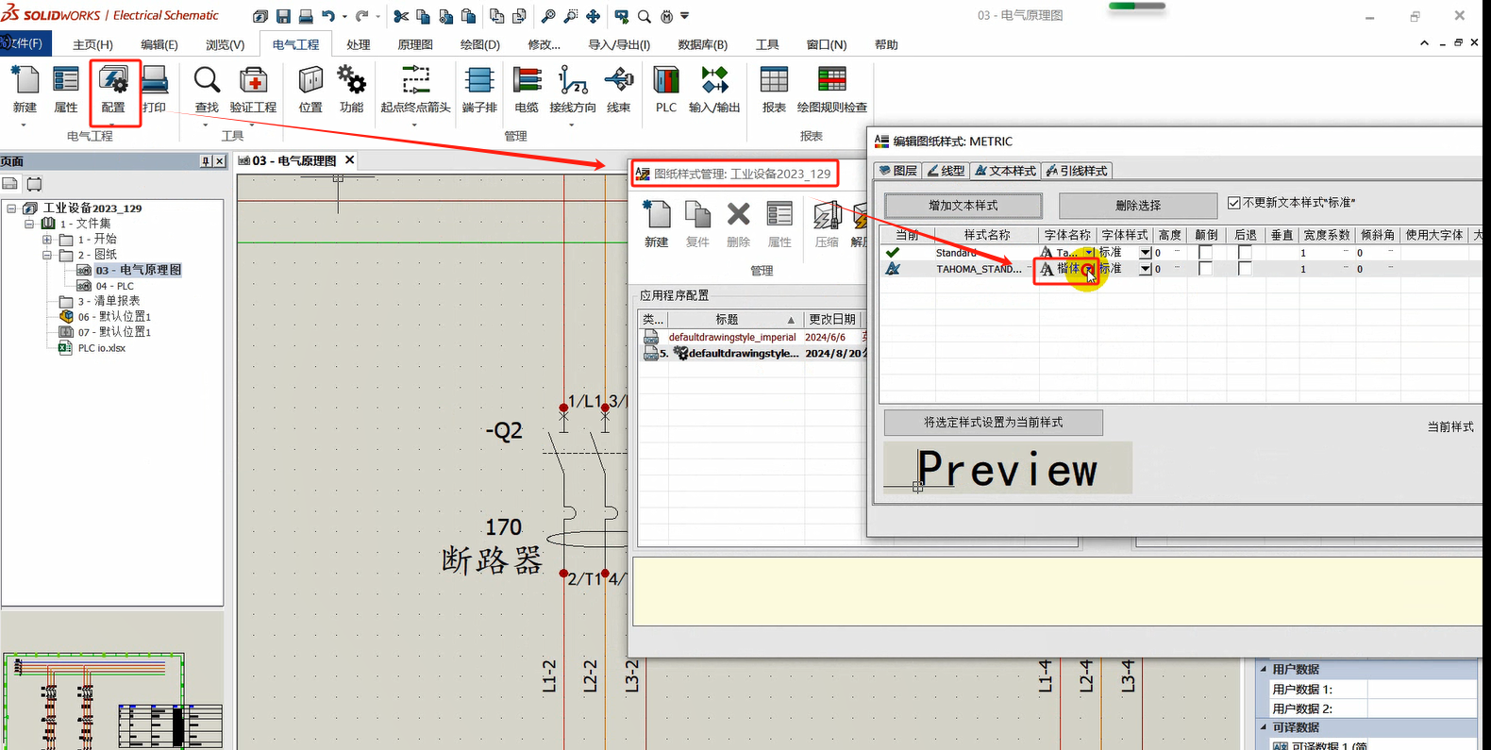1491x750 pixels.
Task: Open the 线束 (Harness) manager
Action: (x=619, y=91)
